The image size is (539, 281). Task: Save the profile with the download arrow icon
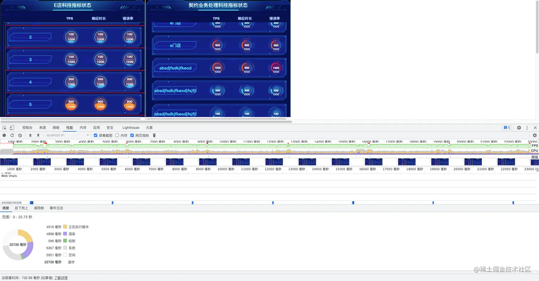pyautogui.click(x=38, y=136)
